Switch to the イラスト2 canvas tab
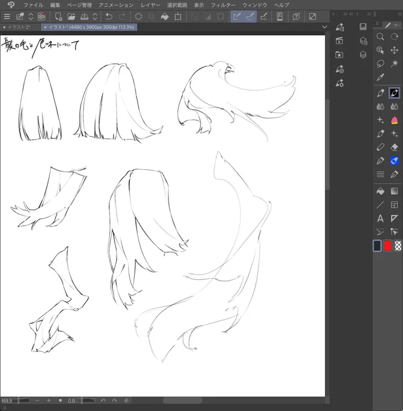 [19, 27]
